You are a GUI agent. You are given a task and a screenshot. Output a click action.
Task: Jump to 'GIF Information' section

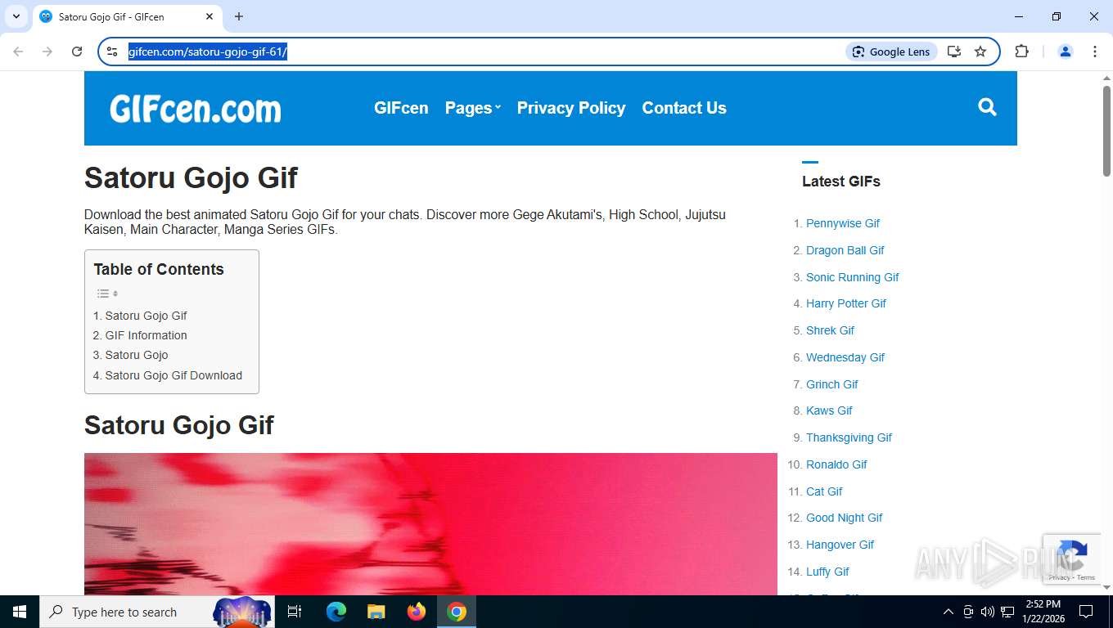(x=140, y=335)
